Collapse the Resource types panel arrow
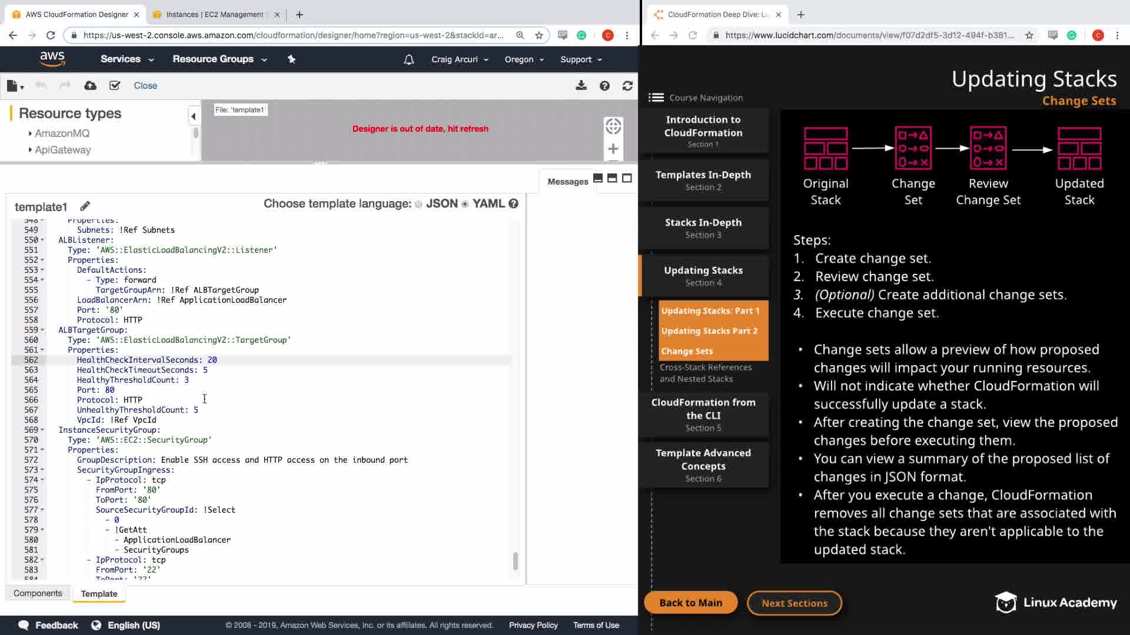The width and height of the screenshot is (1130, 635). [x=193, y=116]
